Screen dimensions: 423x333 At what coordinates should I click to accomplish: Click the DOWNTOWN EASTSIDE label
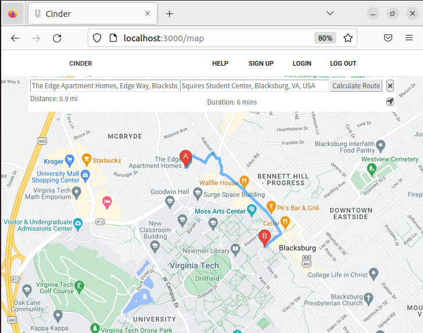click(x=351, y=213)
